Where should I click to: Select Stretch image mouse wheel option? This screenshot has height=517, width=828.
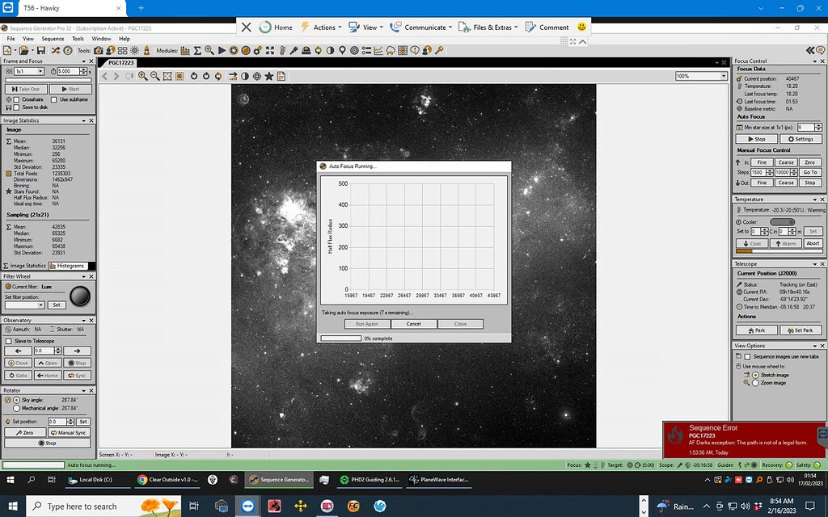coord(756,375)
